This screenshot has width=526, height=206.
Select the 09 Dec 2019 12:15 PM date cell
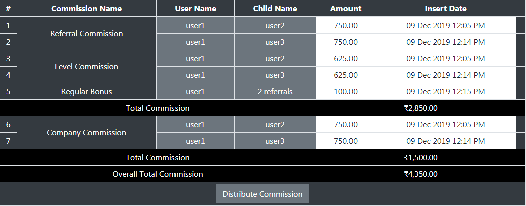pyautogui.click(x=446, y=92)
